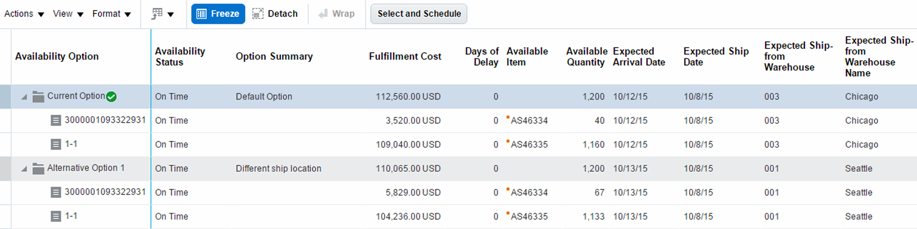917x229 pixels.
Task: Click AS46334 item in Chicago row
Action: pos(529,120)
